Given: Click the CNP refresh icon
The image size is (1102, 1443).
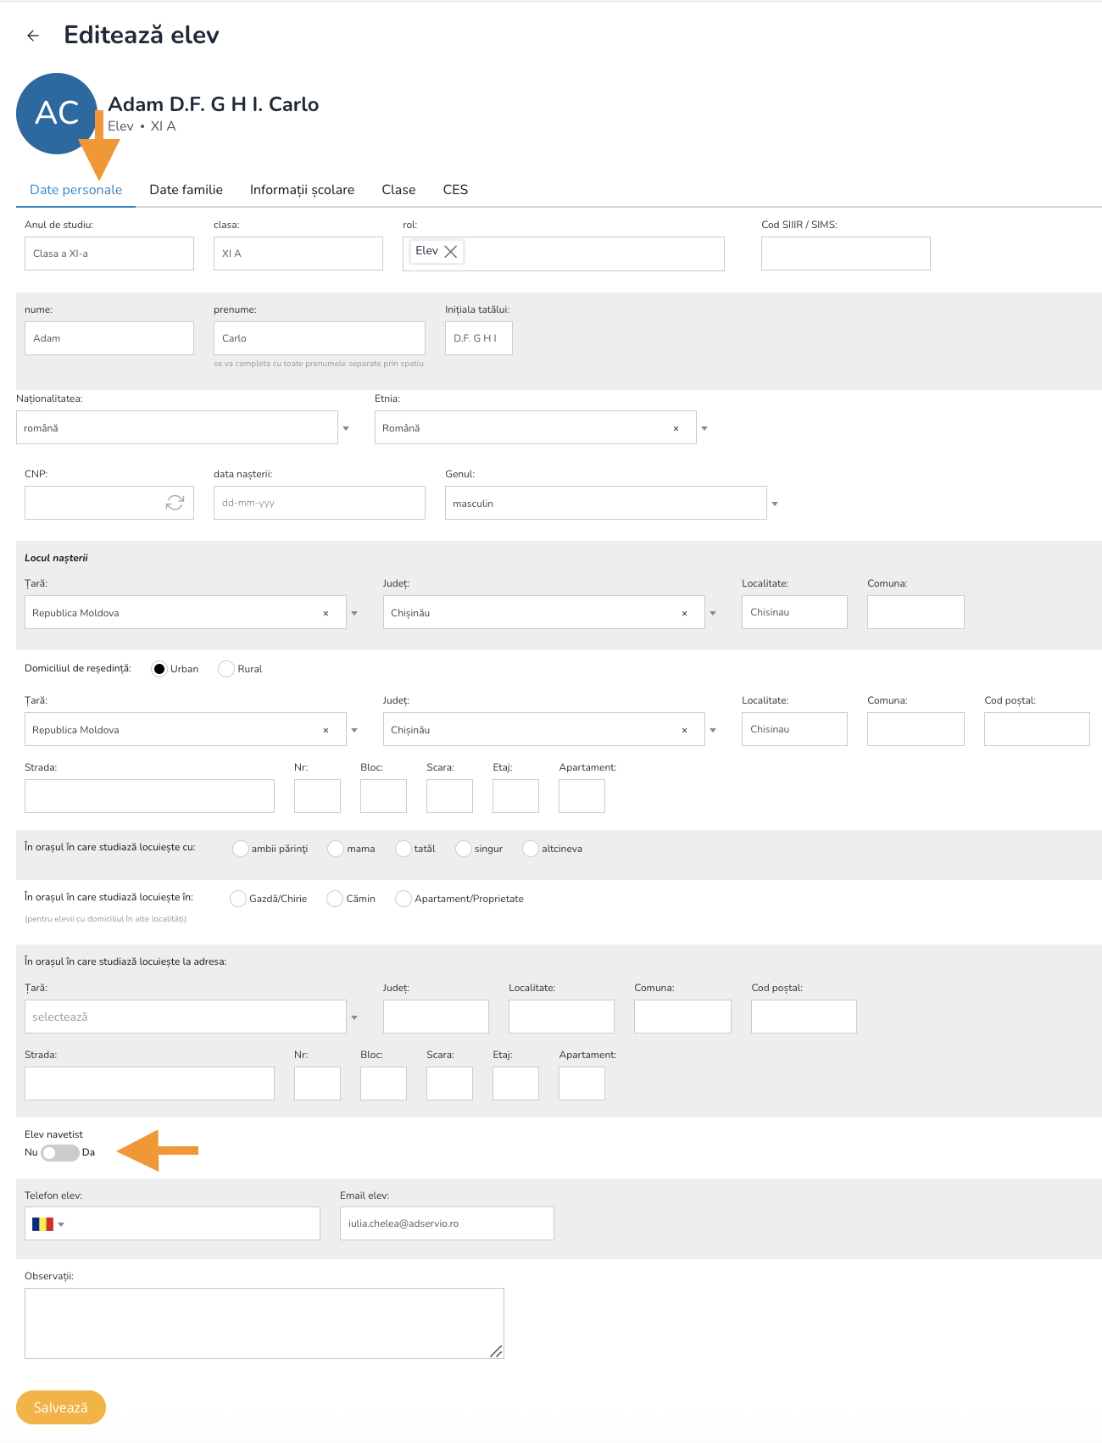Looking at the screenshot, I should click(x=175, y=503).
